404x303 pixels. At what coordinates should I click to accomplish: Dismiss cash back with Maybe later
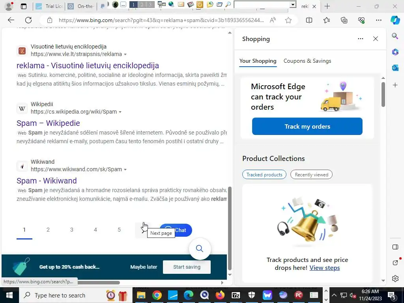(x=144, y=267)
